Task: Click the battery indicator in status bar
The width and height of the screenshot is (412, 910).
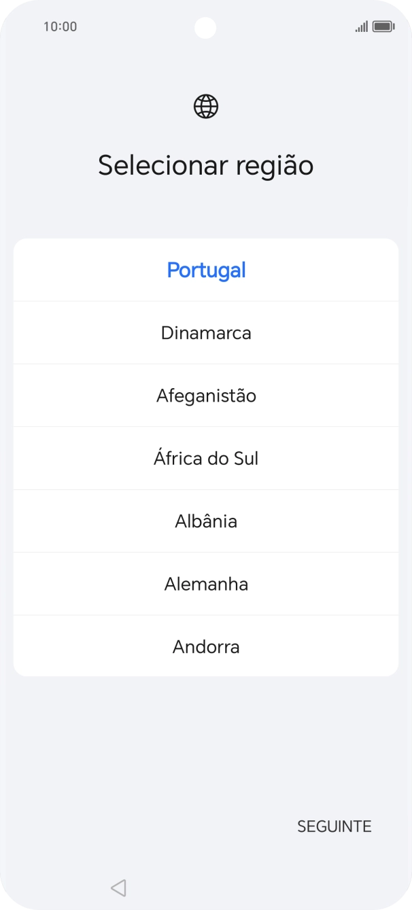Action: 384,27
